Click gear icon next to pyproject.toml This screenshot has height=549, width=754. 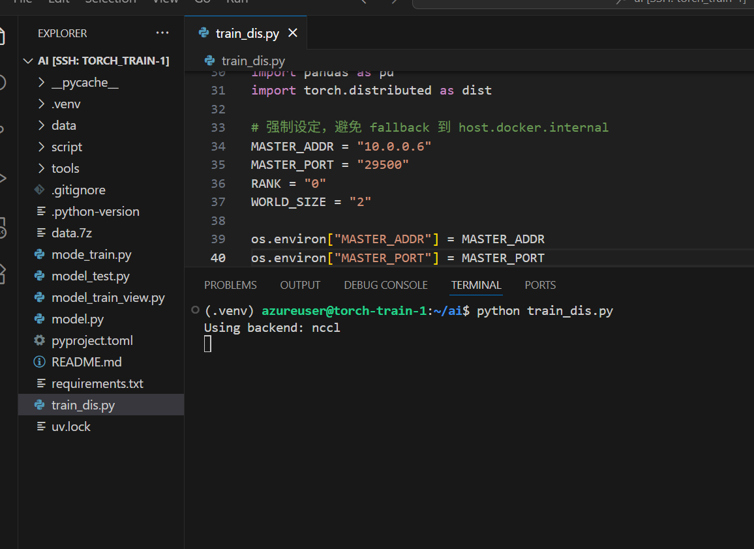40,341
